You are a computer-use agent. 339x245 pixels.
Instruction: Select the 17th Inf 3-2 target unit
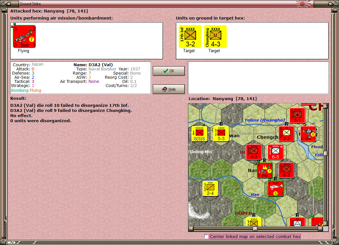pyautogui.click(x=190, y=36)
